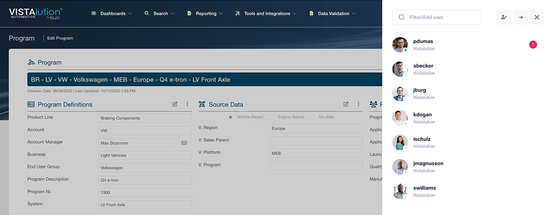Screen dimensions: 551x215
Task: Click the Product Line field
Action: click(145, 118)
